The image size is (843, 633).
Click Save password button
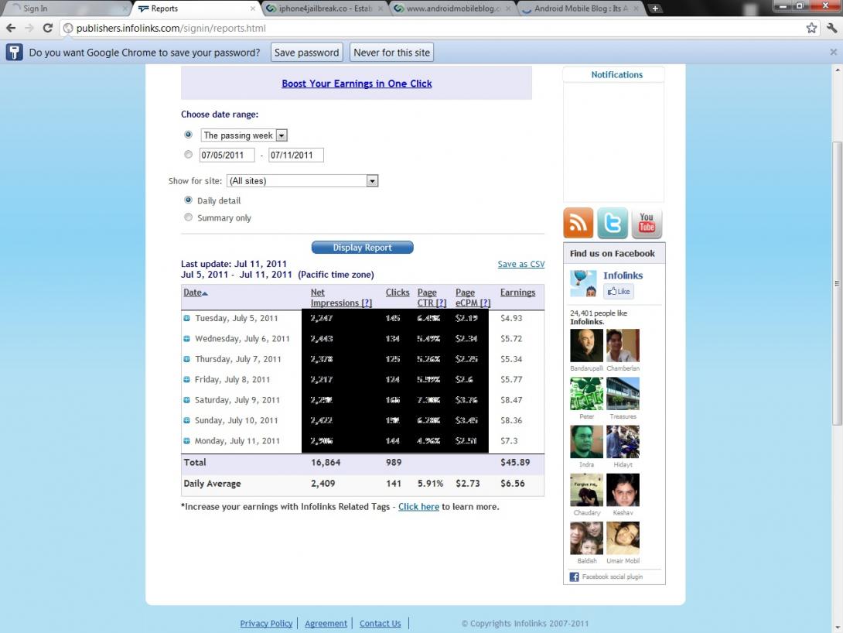[306, 52]
